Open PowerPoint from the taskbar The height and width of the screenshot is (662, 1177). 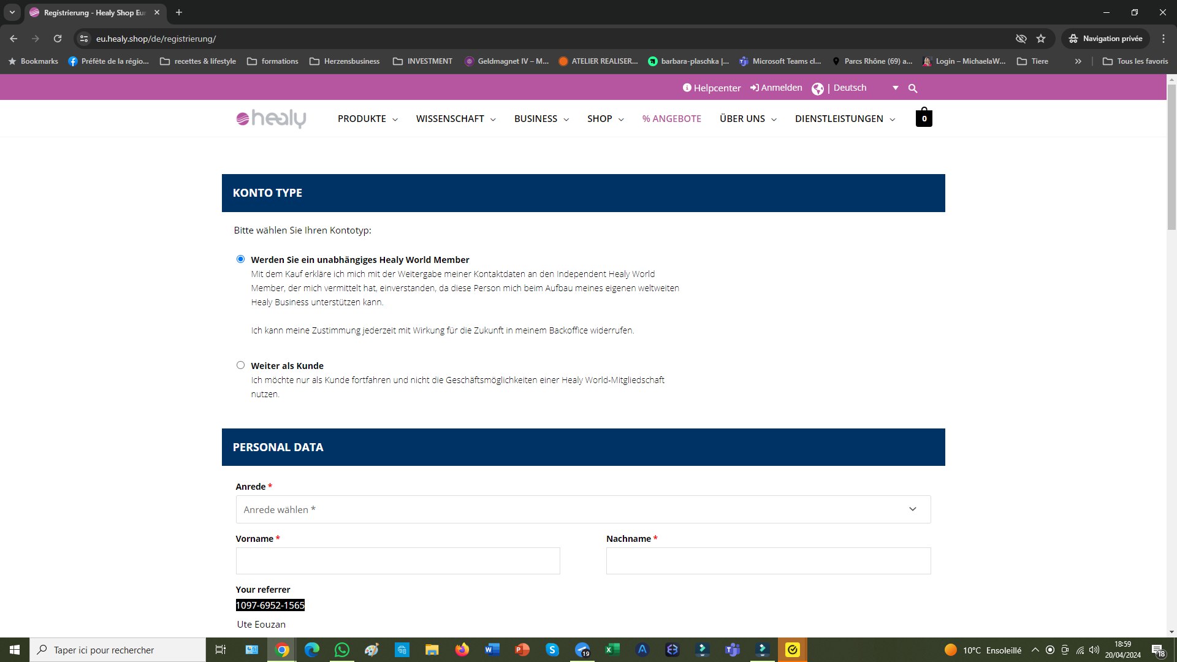[x=522, y=650]
